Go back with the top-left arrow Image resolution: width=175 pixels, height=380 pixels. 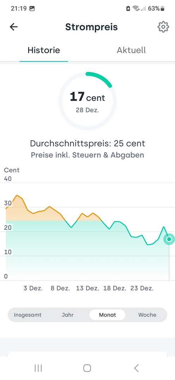14,27
